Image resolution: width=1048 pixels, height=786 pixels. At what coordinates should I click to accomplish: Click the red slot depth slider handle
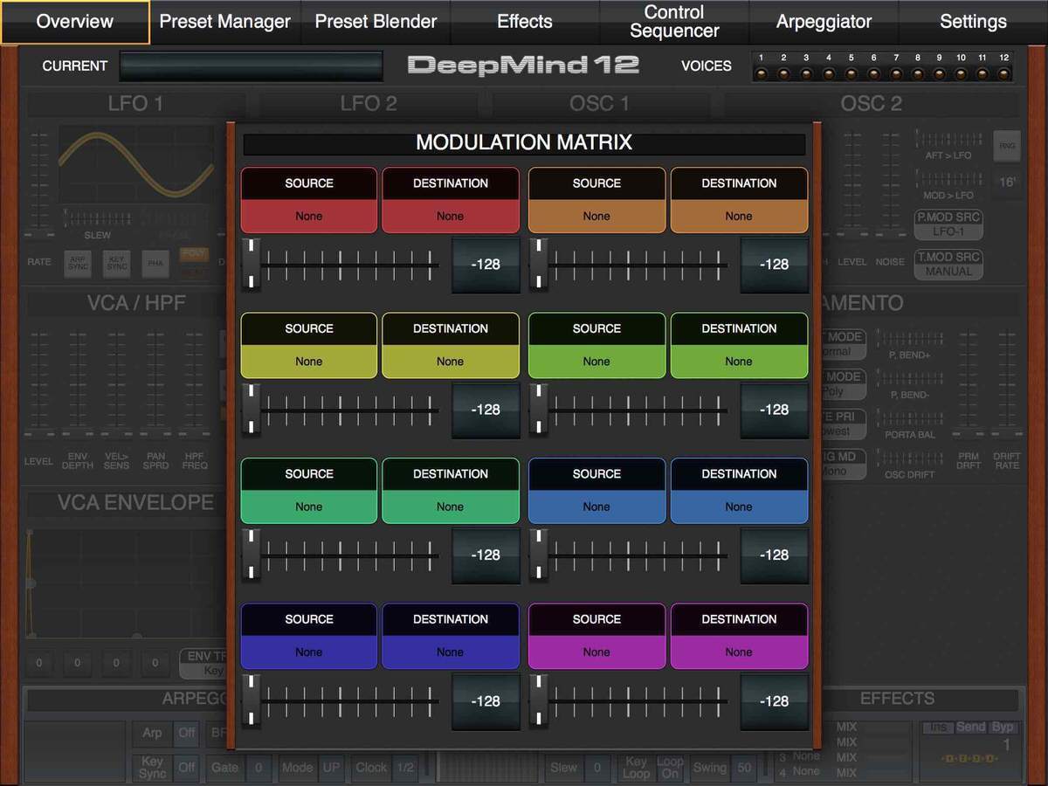click(x=251, y=264)
